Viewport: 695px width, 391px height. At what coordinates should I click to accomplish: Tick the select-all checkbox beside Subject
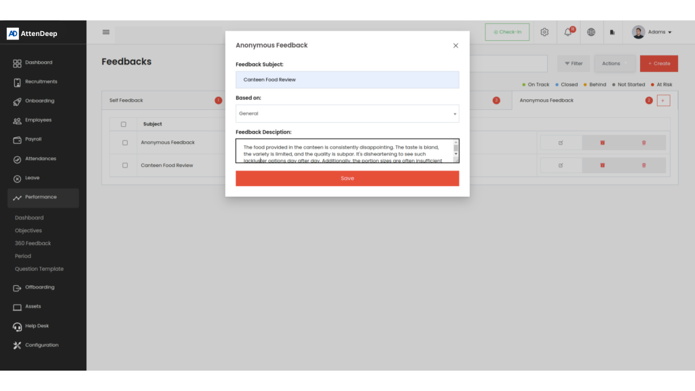point(124,124)
